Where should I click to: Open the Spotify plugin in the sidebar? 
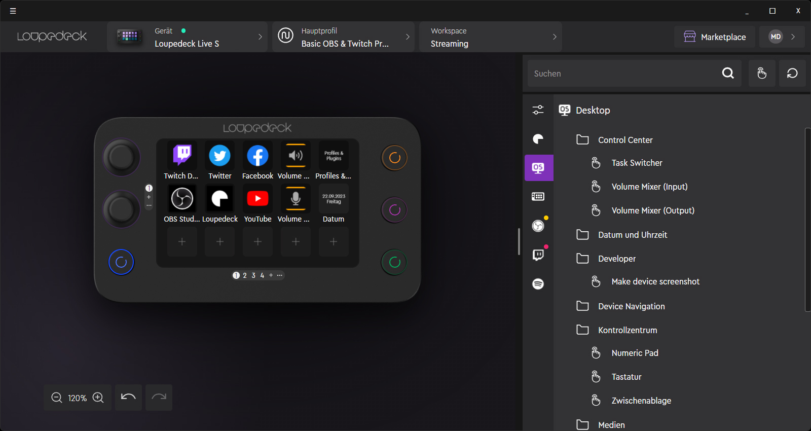point(538,284)
